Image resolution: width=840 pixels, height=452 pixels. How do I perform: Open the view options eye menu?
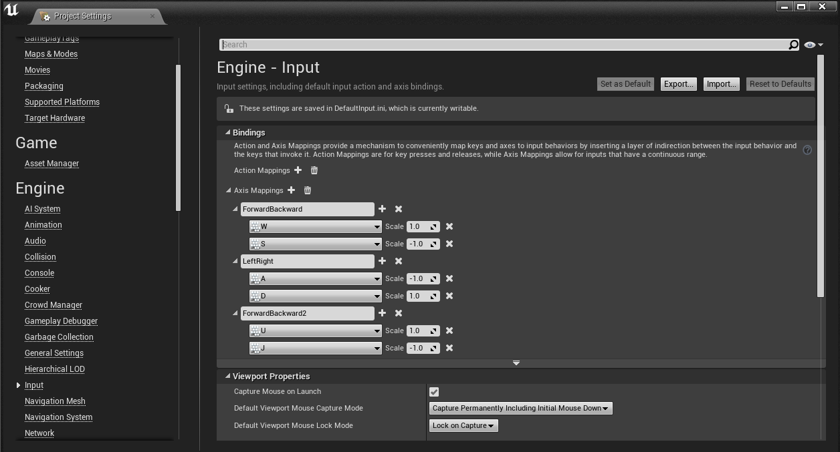point(813,45)
